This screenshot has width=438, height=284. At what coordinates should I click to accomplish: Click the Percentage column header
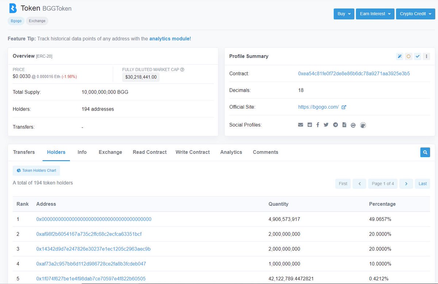[x=382, y=204]
